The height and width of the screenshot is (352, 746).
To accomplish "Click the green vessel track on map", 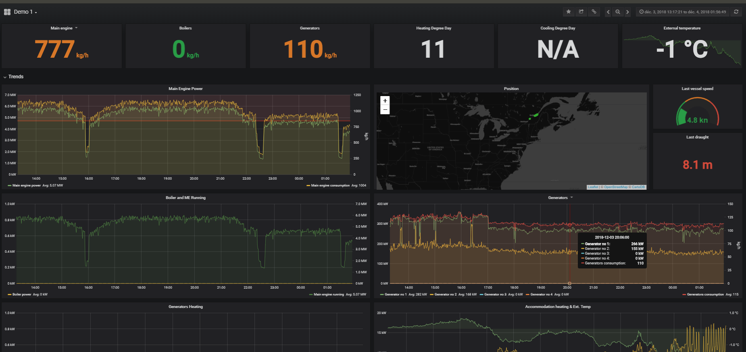I will click(x=534, y=117).
